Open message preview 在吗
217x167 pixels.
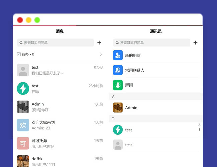(35, 92)
